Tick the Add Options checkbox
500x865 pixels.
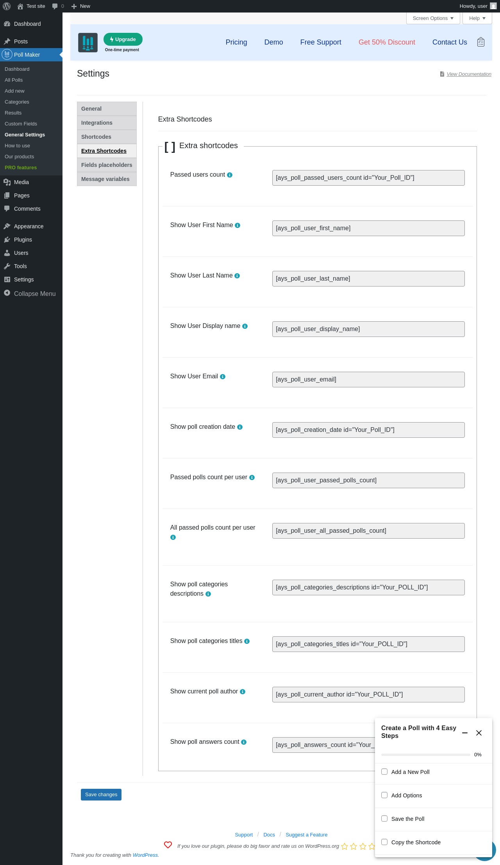coord(384,795)
